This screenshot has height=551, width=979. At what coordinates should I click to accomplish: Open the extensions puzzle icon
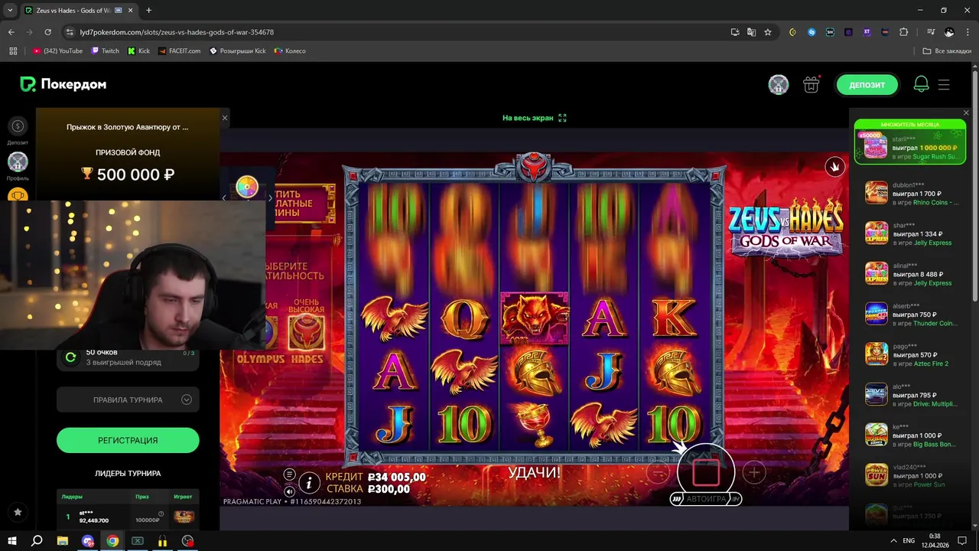pyautogui.click(x=903, y=32)
